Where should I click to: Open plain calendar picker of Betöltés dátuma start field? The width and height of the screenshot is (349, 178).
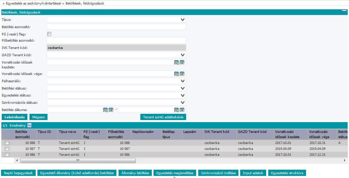111,110
